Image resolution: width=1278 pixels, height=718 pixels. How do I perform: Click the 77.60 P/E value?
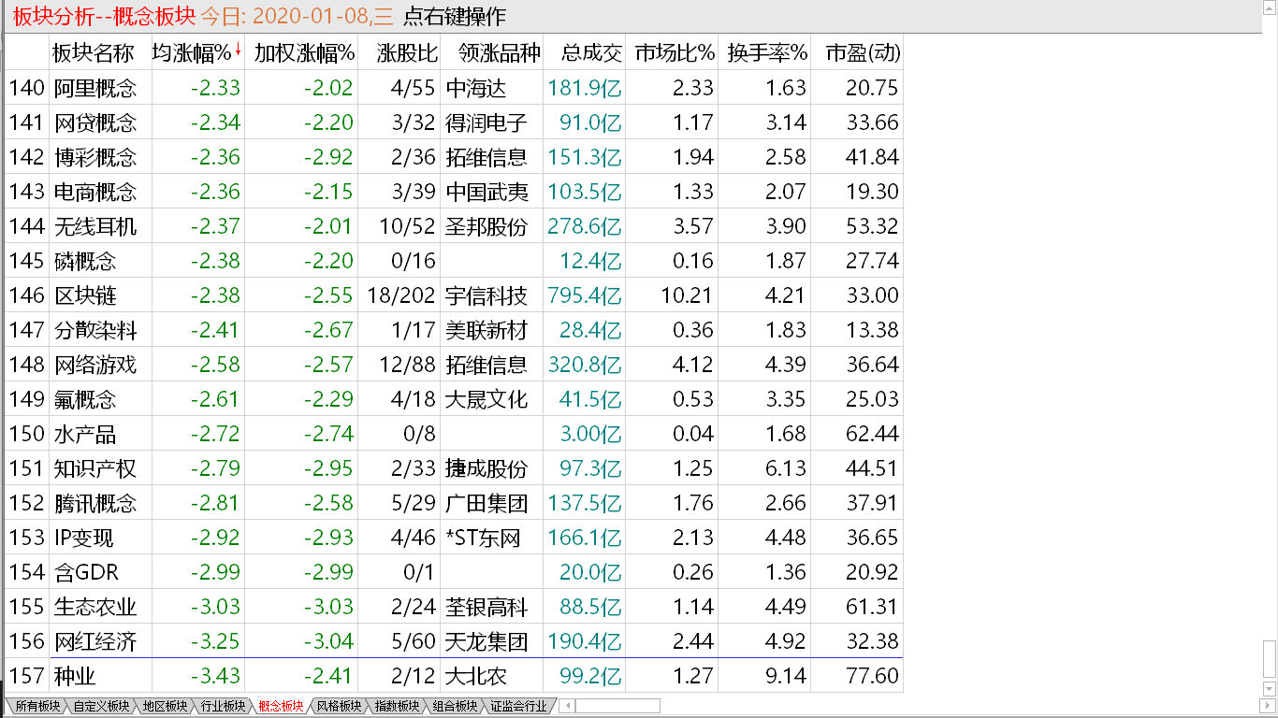pos(872,676)
